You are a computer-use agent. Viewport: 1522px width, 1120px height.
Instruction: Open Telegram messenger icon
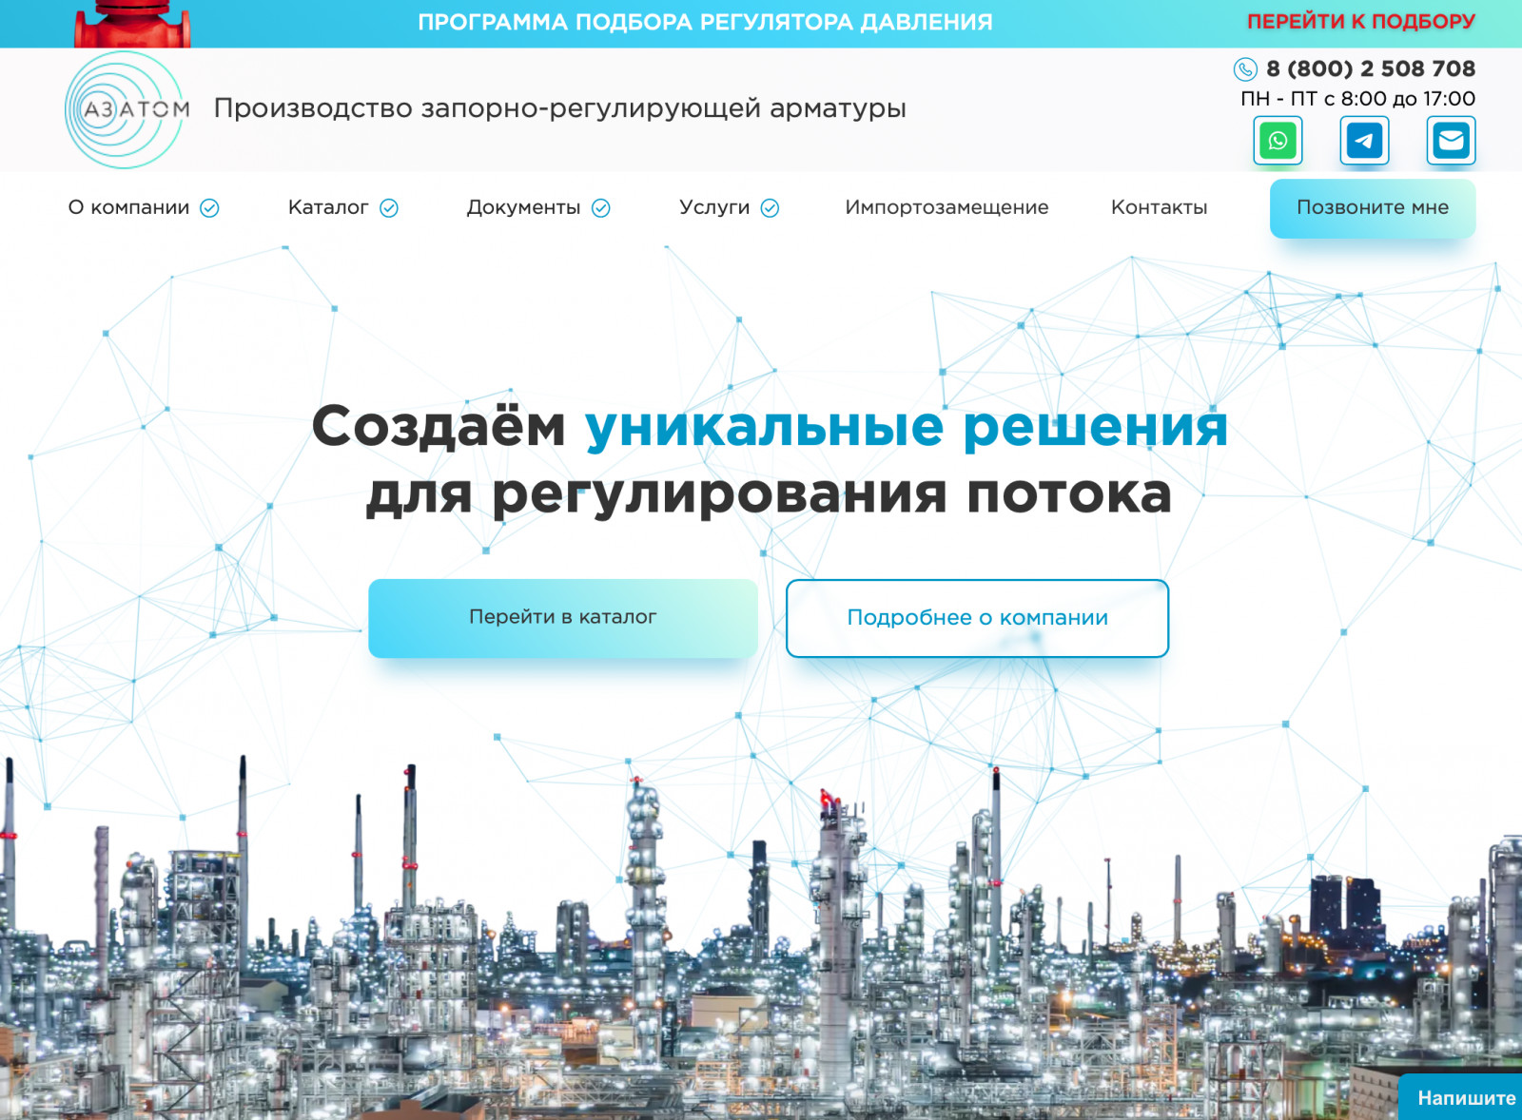(x=1364, y=141)
